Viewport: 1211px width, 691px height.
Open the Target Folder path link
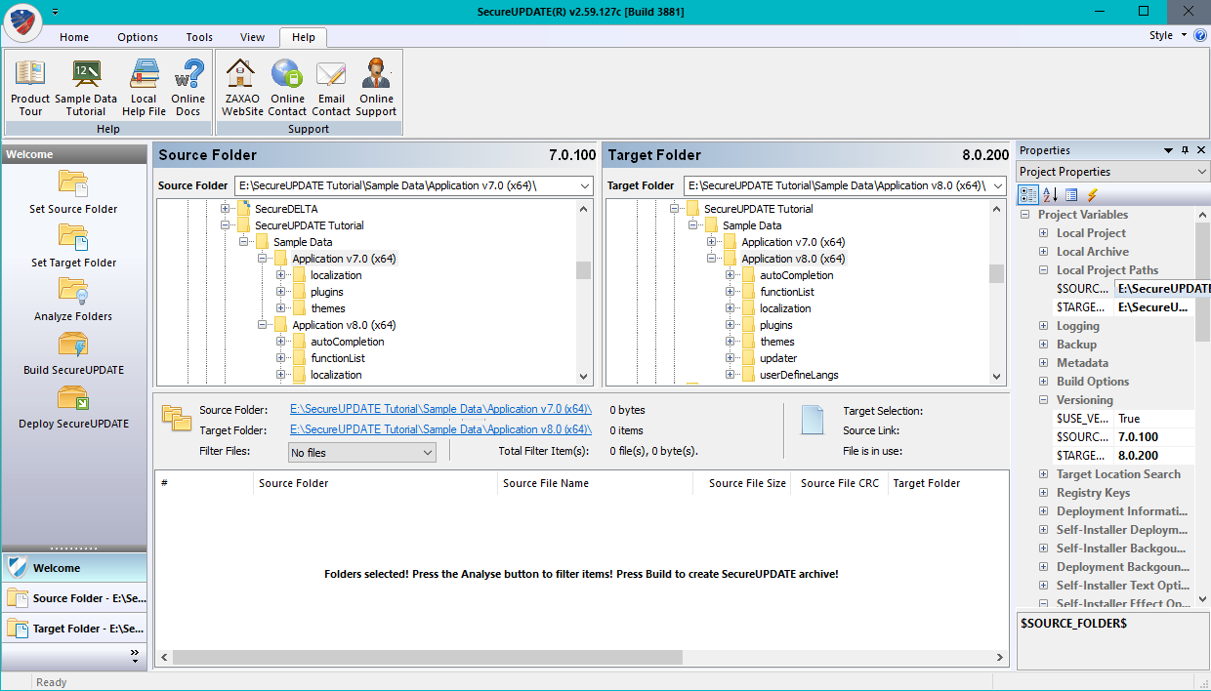[x=440, y=429]
